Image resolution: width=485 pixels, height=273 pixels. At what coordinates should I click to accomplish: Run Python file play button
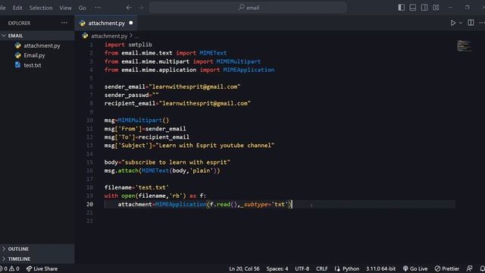tap(453, 23)
